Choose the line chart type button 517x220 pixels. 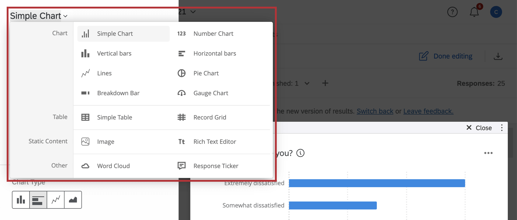click(56, 200)
